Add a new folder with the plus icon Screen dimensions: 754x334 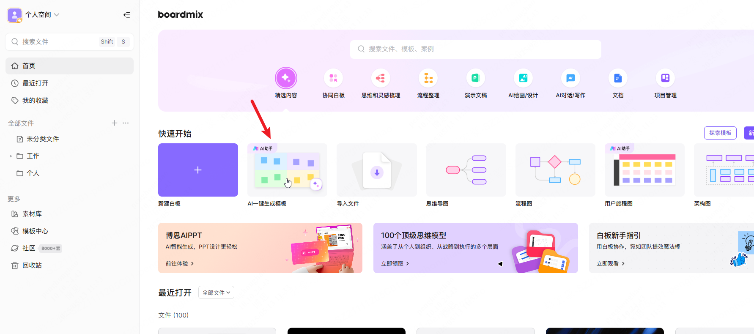[x=114, y=123]
